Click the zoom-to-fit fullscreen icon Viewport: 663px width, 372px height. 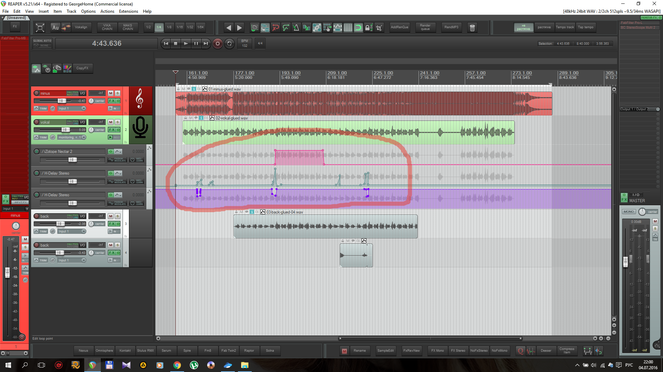coord(40,28)
